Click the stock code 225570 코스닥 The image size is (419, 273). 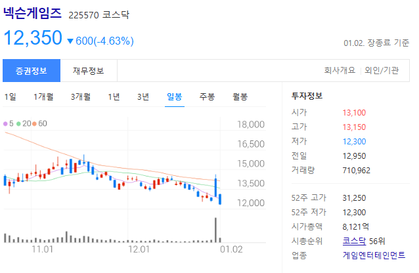click(99, 14)
